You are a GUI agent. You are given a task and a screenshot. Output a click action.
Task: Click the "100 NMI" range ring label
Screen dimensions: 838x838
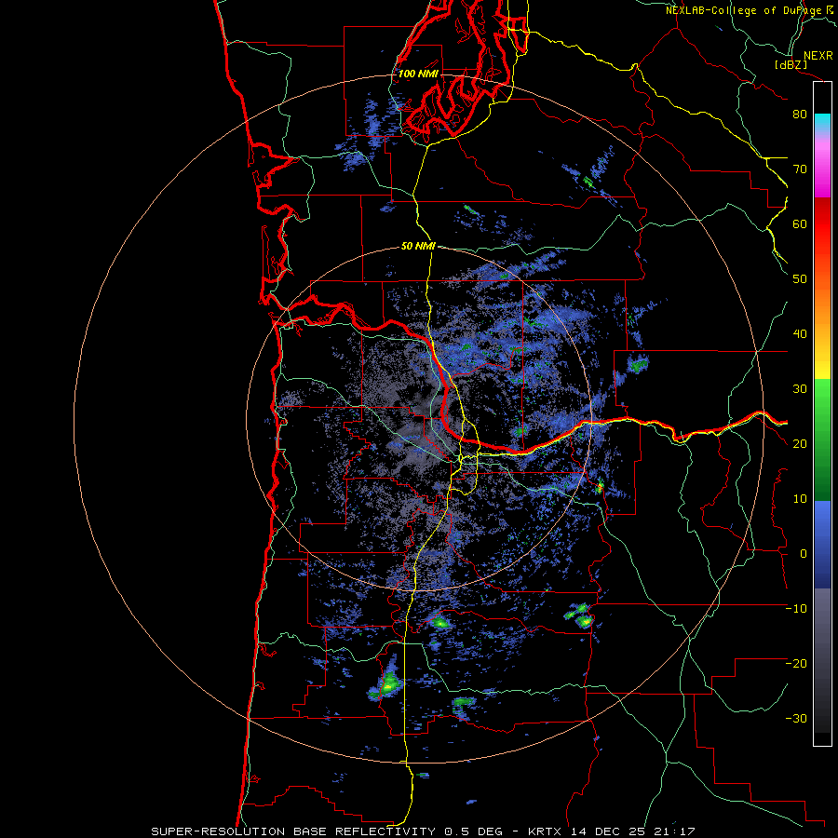[x=418, y=74]
